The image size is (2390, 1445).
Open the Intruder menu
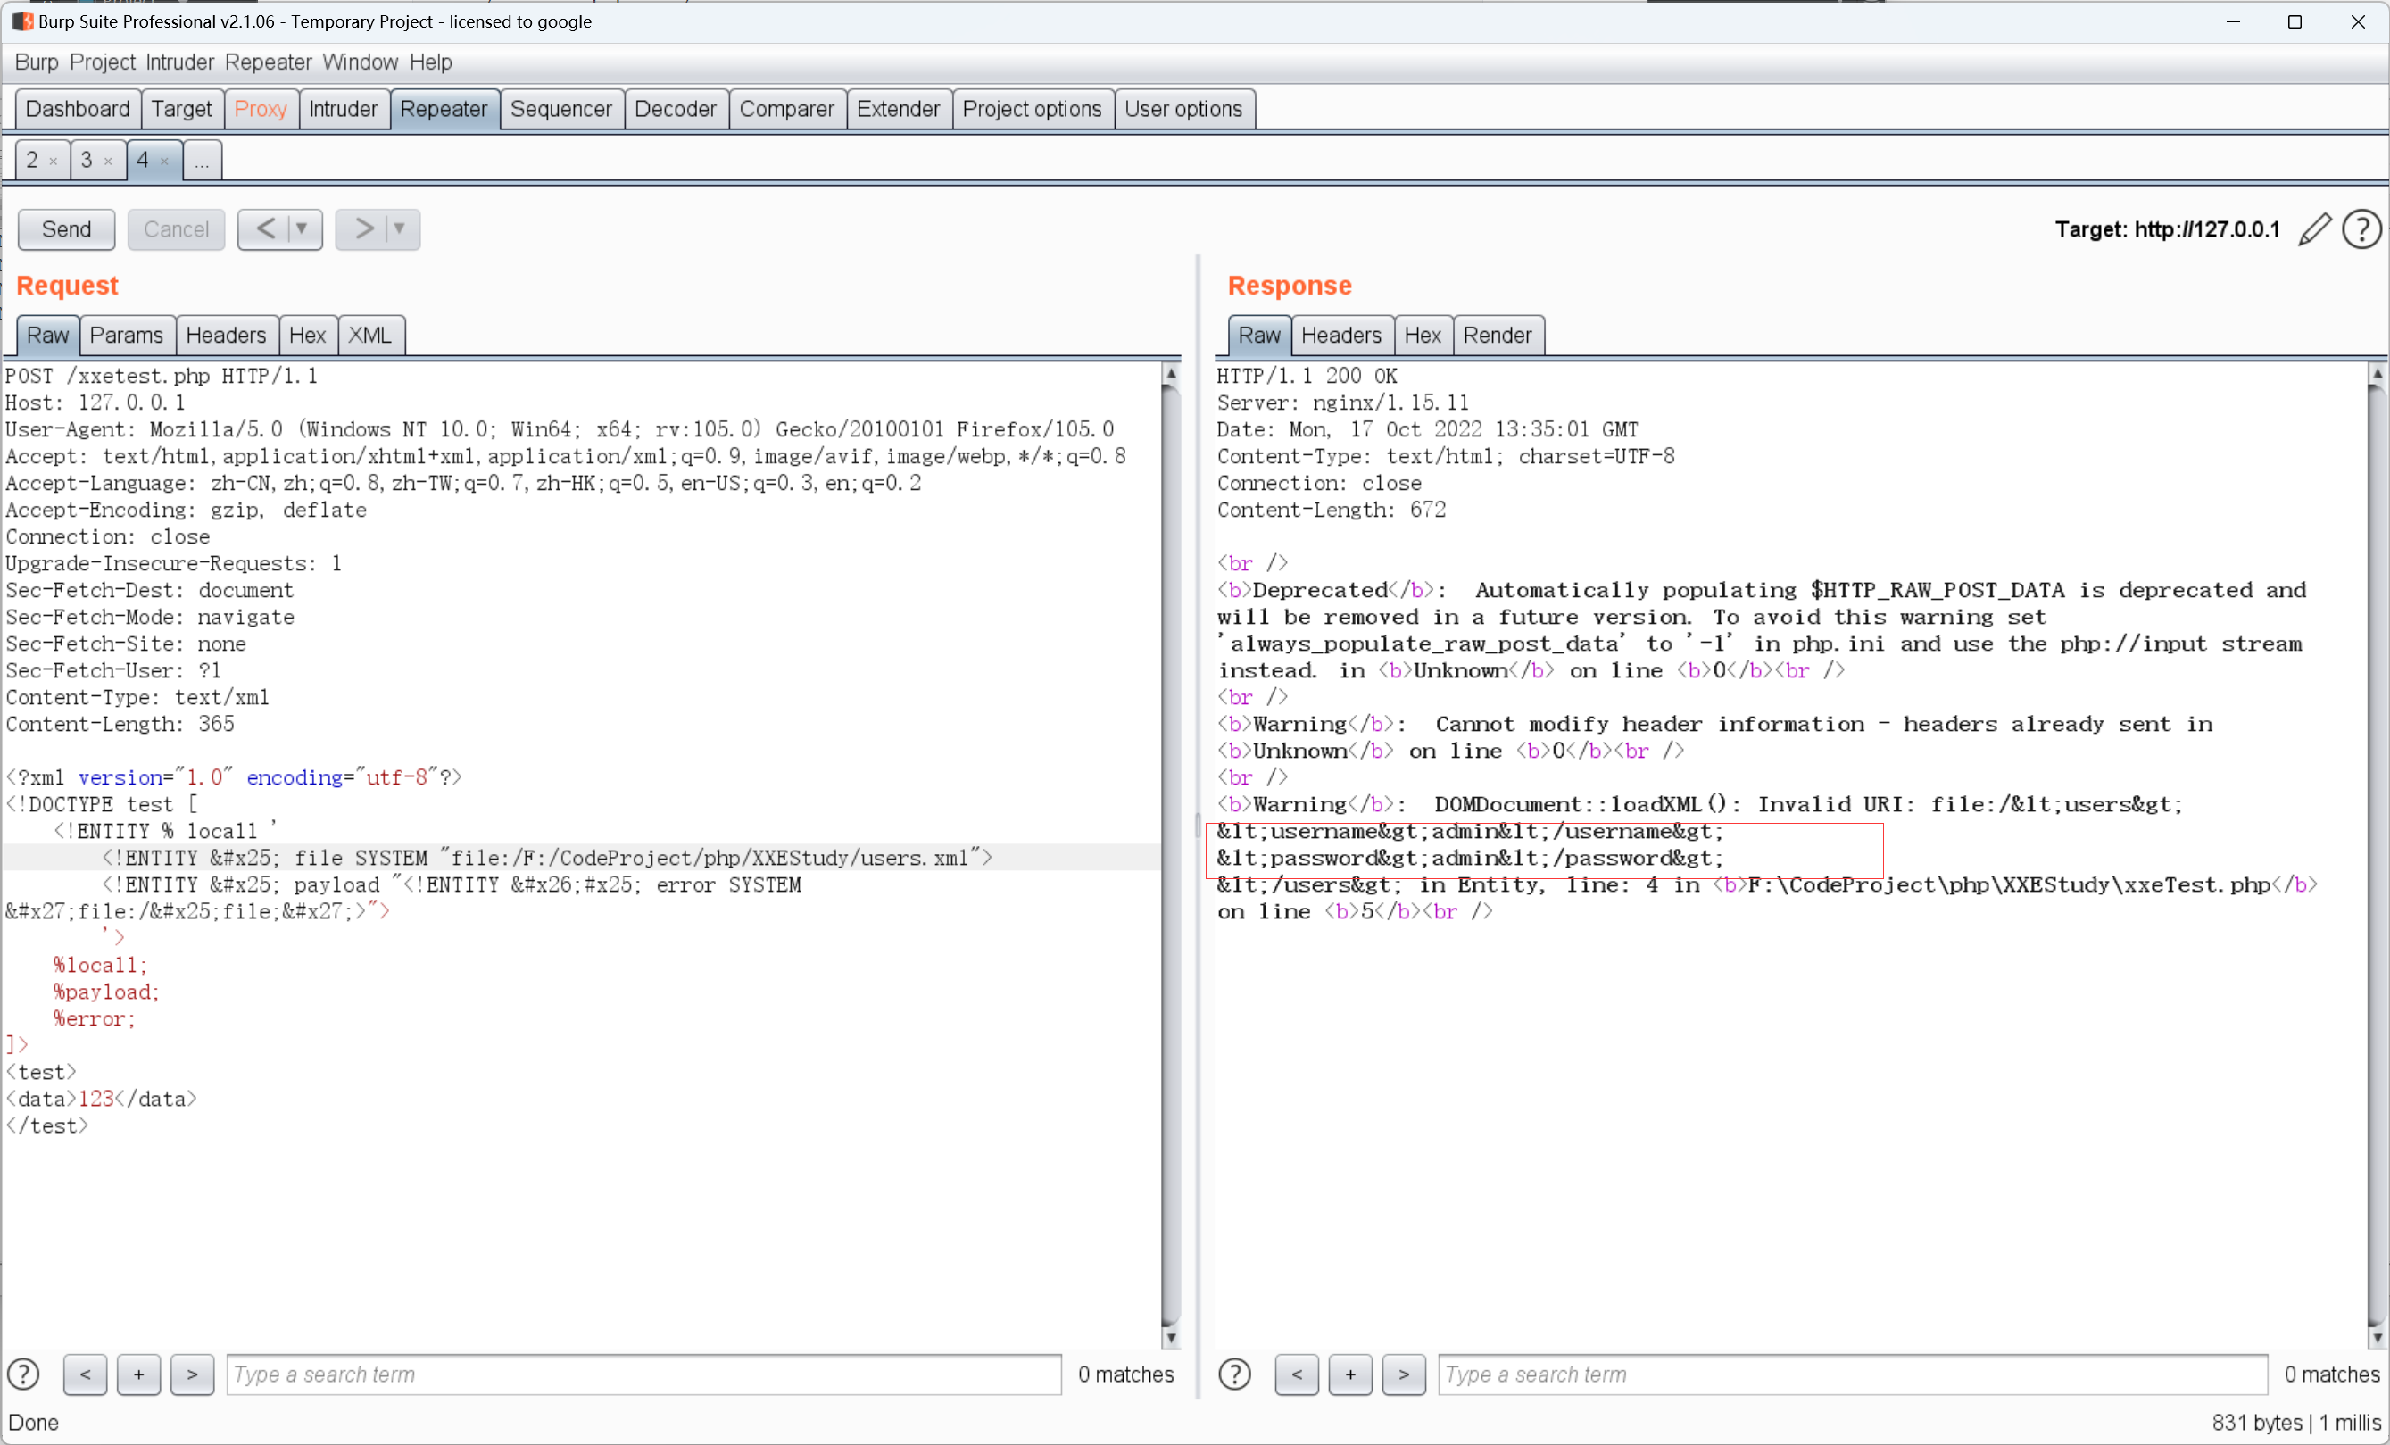(x=179, y=62)
